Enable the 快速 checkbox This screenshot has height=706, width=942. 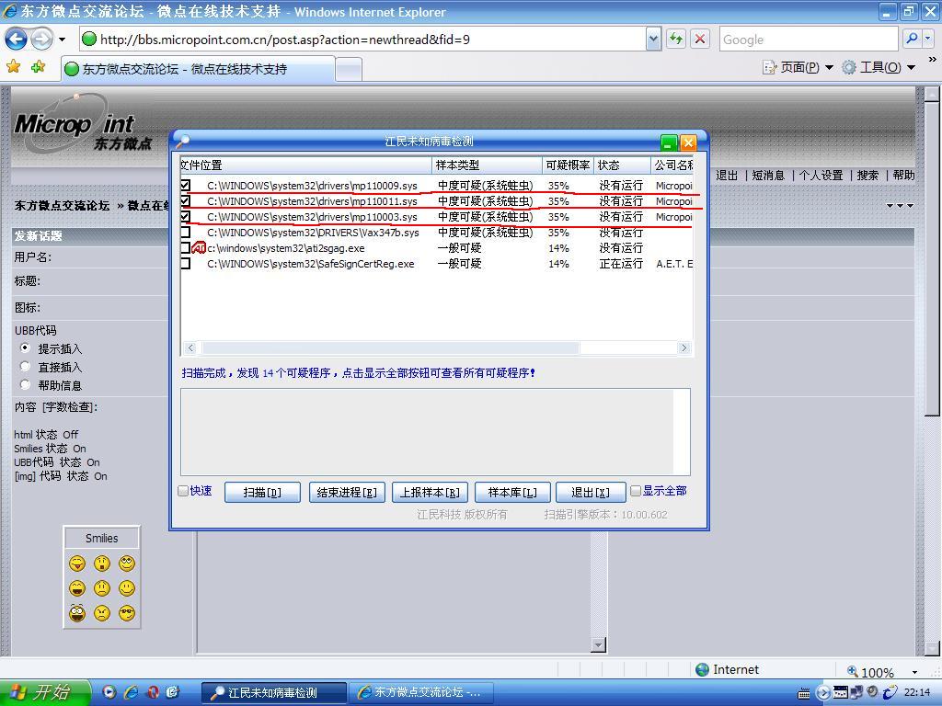click(x=184, y=491)
